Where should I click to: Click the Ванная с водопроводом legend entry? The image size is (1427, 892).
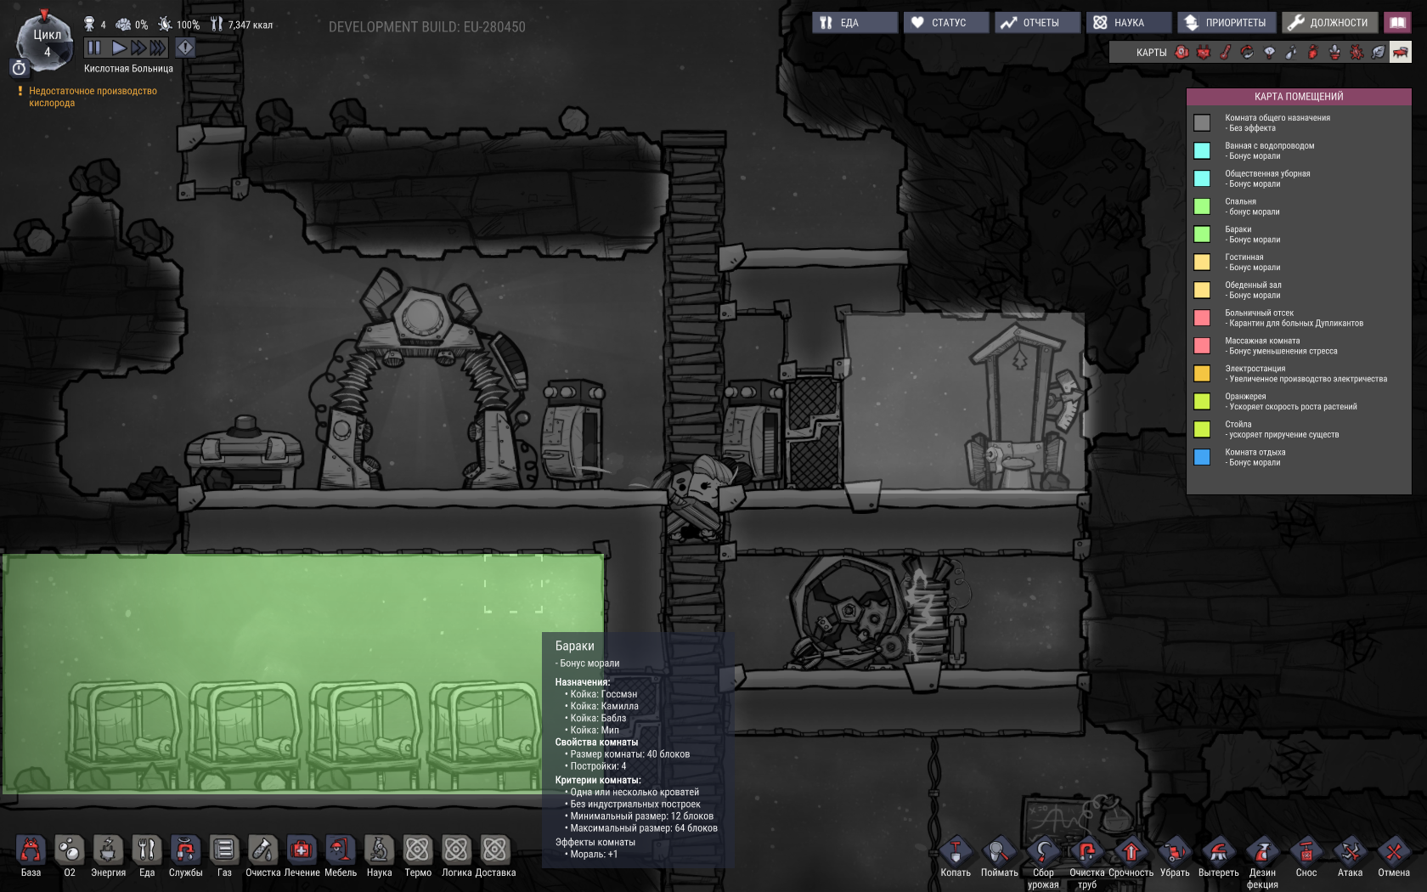tap(1269, 150)
